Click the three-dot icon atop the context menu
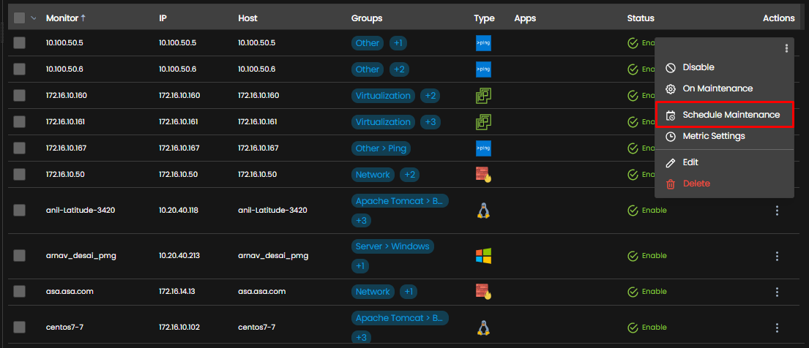 pyautogui.click(x=786, y=48)
